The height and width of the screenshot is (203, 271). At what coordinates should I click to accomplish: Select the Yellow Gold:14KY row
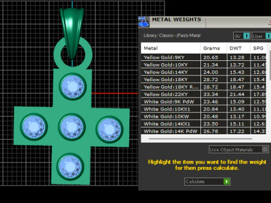tap(204, 72)
